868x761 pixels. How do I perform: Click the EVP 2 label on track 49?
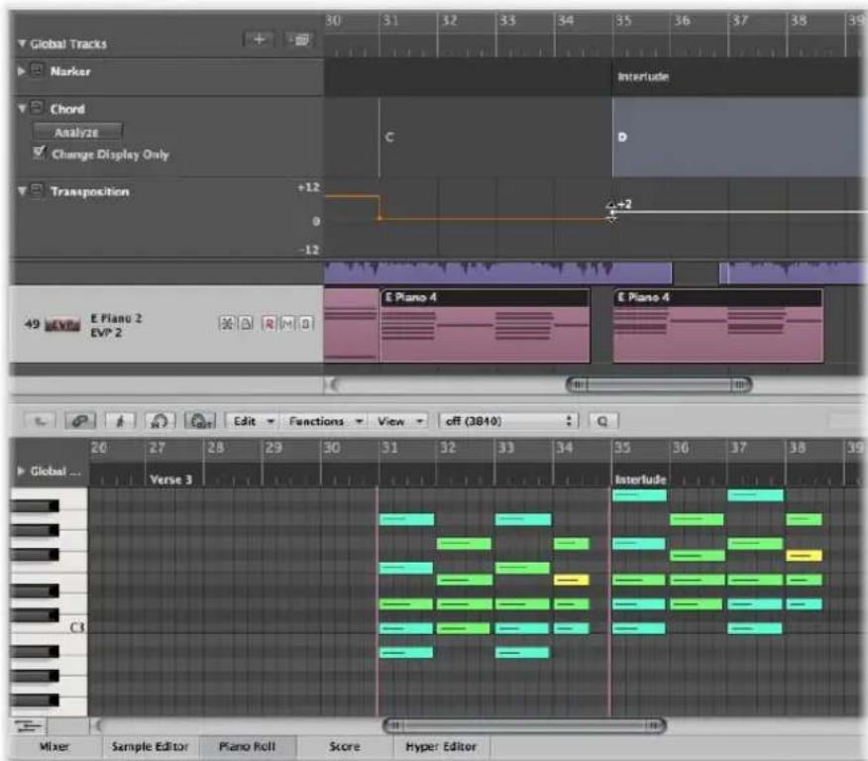click(x=106, y=333)
